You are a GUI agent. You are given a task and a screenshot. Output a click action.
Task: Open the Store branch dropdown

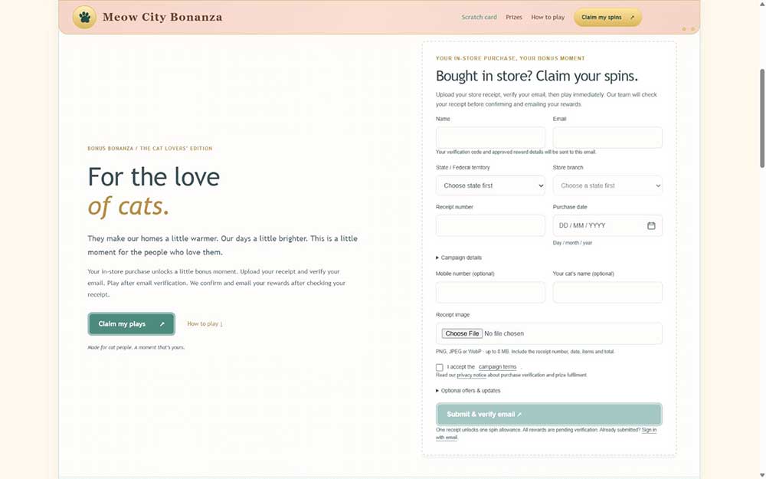click(607, 185)
